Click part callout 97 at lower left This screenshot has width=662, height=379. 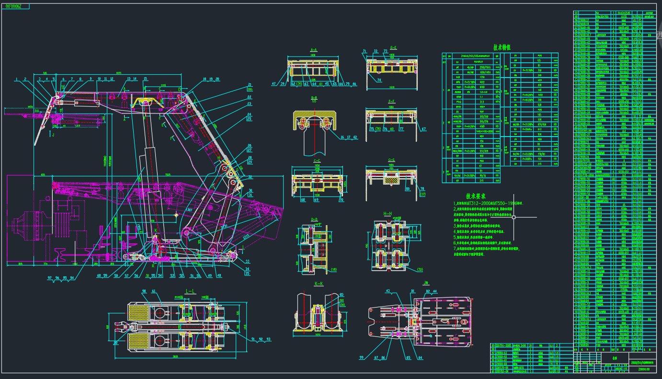50,277
